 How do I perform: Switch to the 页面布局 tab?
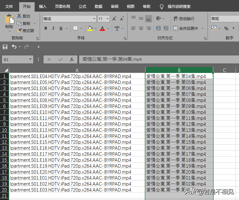62,7
